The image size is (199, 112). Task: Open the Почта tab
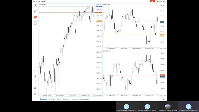pyautogui.click(x=59, y=99)
